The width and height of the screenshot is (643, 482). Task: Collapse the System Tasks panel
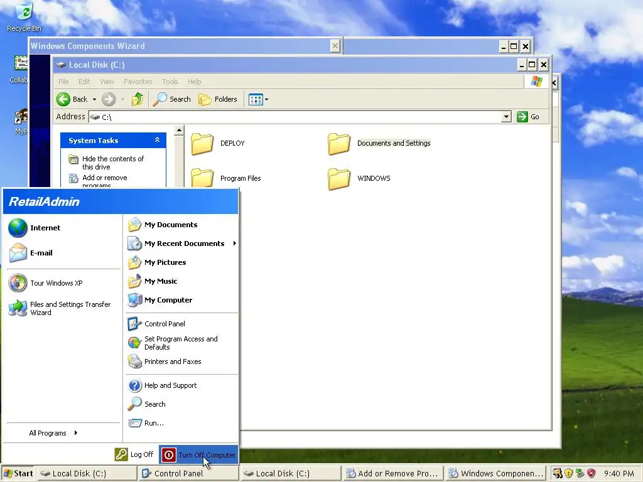click(157, 140)
